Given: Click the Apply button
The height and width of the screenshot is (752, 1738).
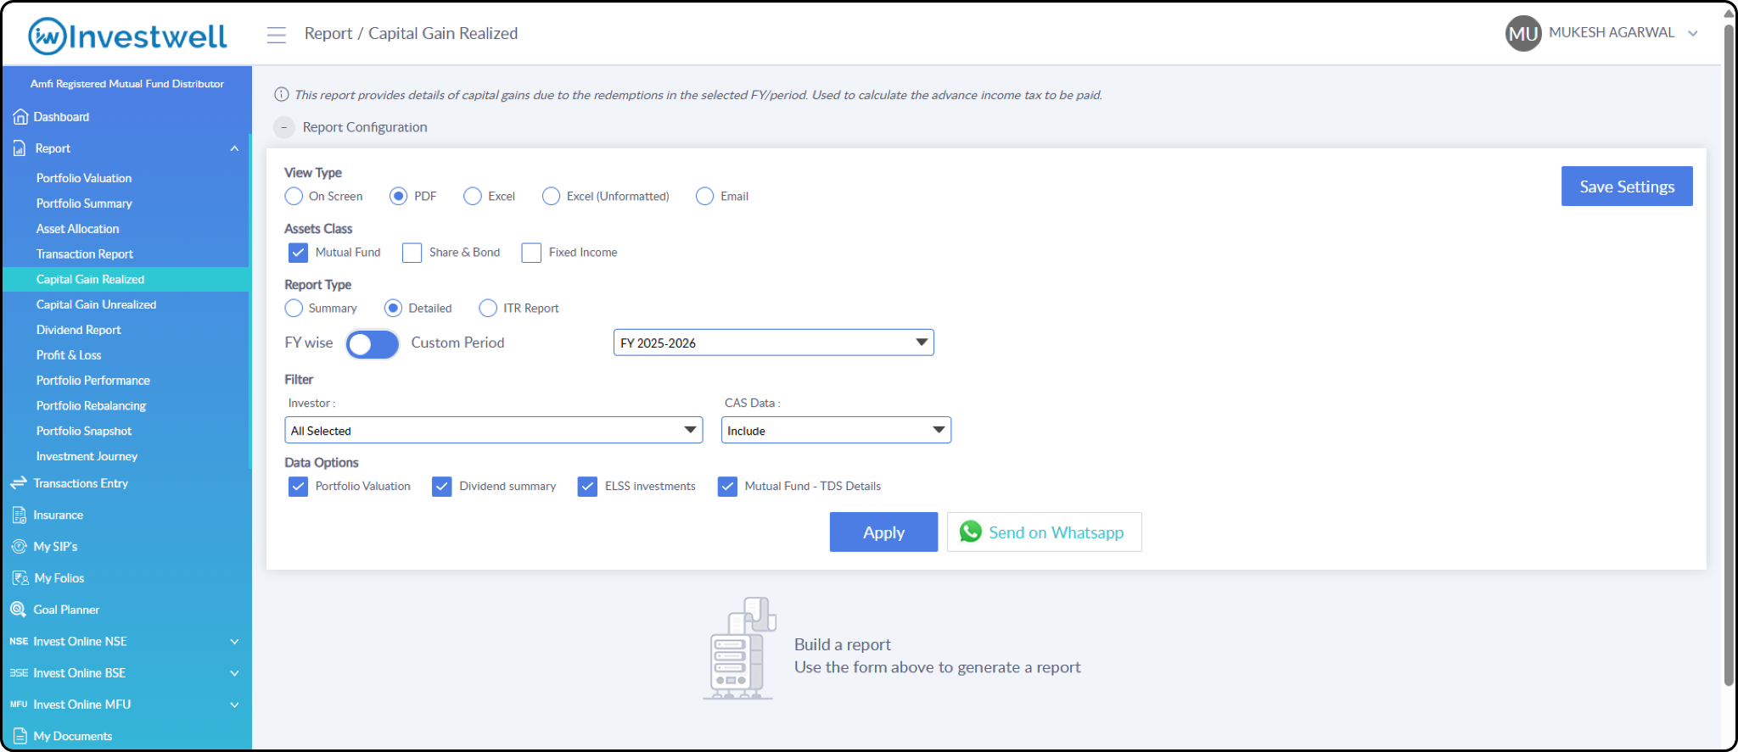Looking at the screenshot, I should pyautogui.click(x=883, y=532).
